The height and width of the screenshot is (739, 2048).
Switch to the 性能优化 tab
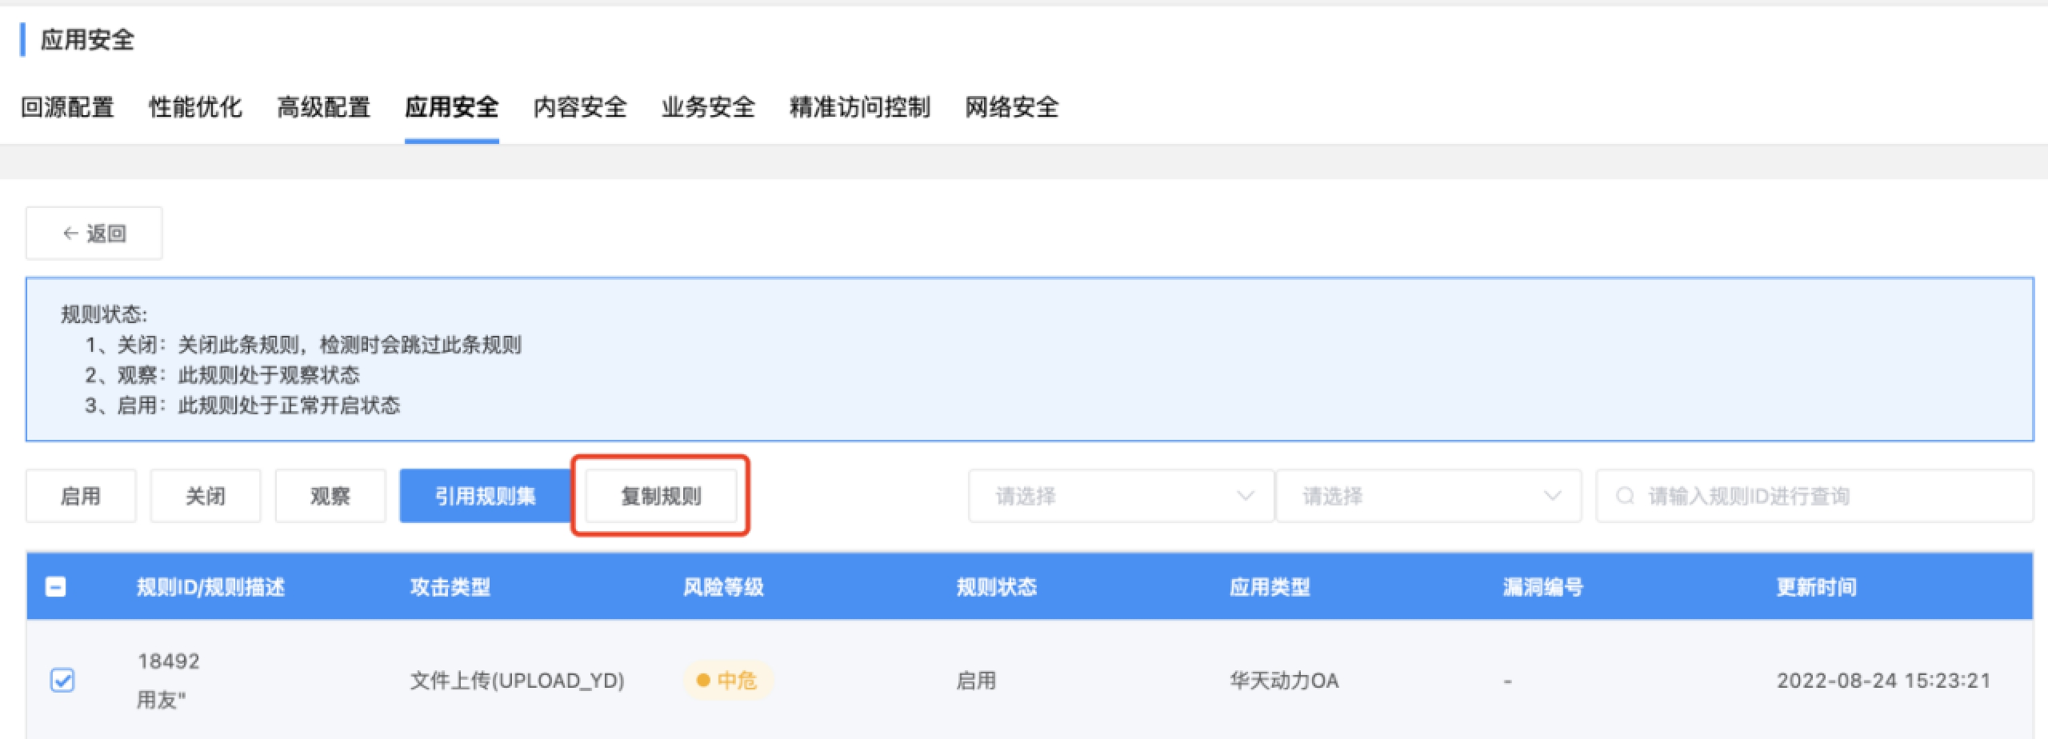pos(195,107)
